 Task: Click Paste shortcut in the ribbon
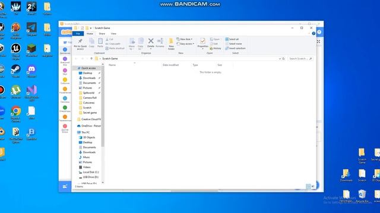pos(115,49)
